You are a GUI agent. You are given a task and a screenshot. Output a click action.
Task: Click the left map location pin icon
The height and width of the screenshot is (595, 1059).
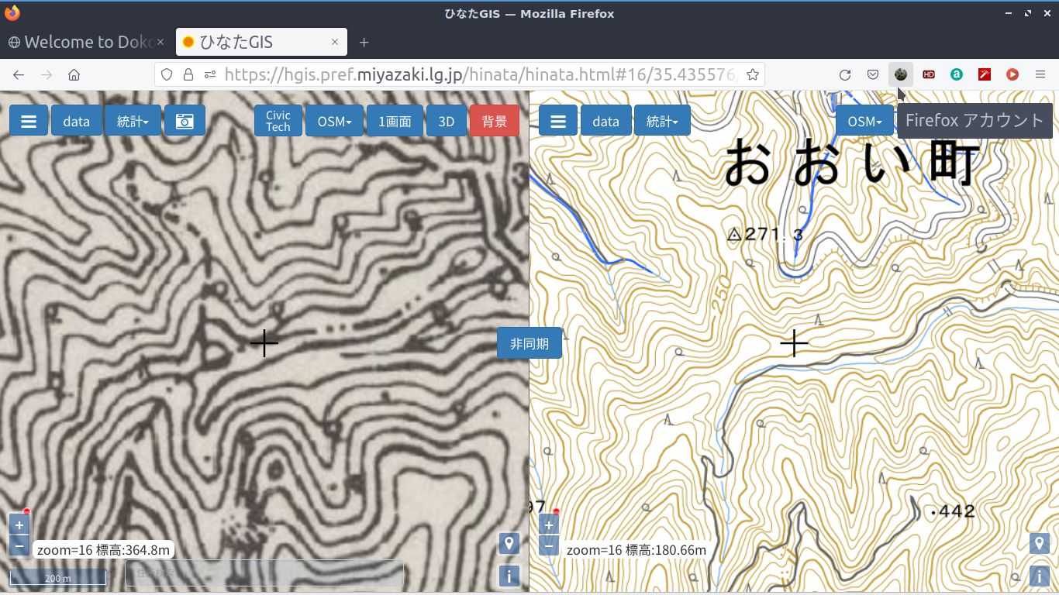tap(509, 543)
